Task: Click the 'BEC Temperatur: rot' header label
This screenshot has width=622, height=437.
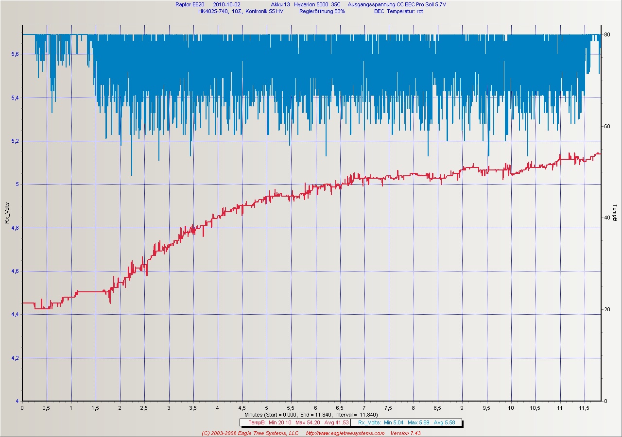Action: [x=398, y=11]
